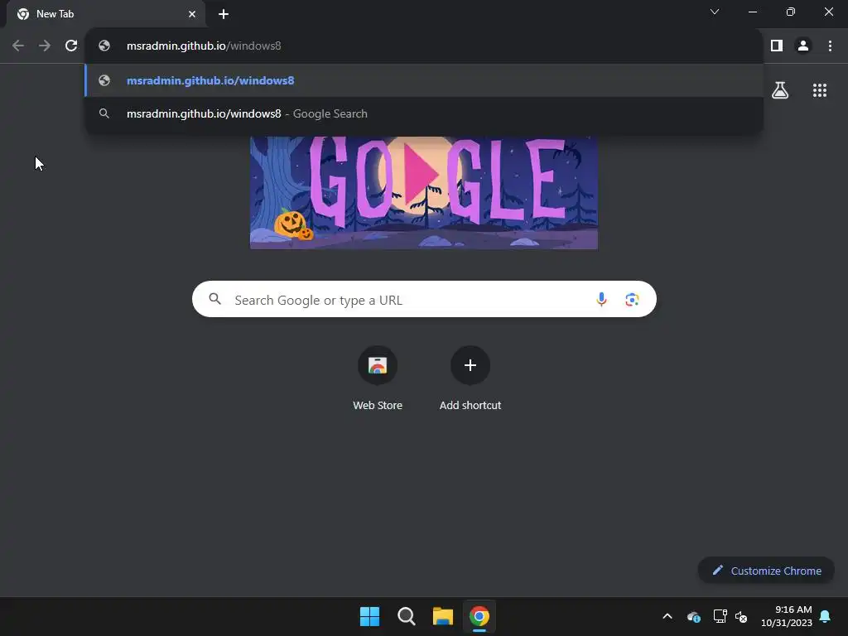Open the Google apps grid
The image size is (848, 636).
click(820, 90)
